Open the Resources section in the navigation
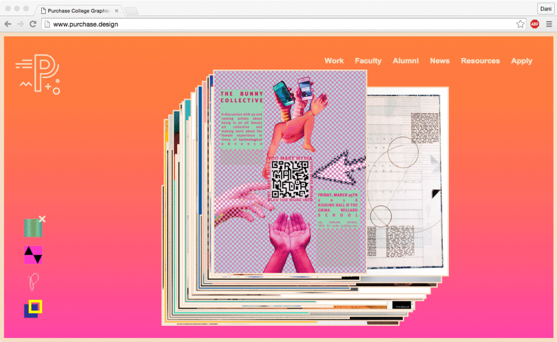Viewport: 557px width, 342px height. point(480,61)
